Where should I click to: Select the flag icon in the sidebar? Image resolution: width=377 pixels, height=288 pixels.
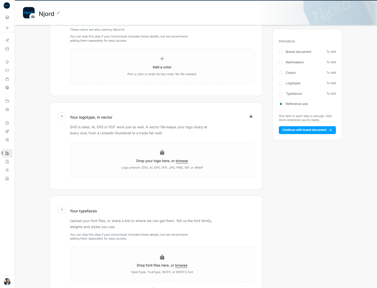coord(7,70)
